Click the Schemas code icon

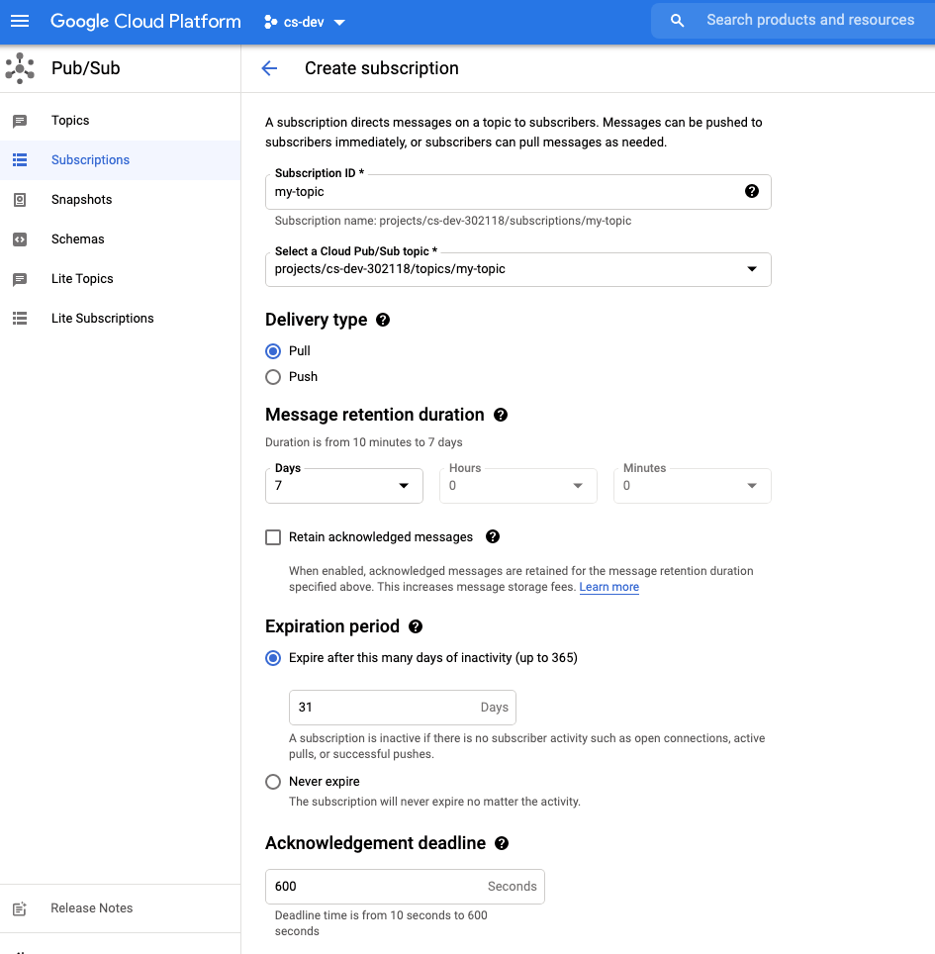click(20, 239)
